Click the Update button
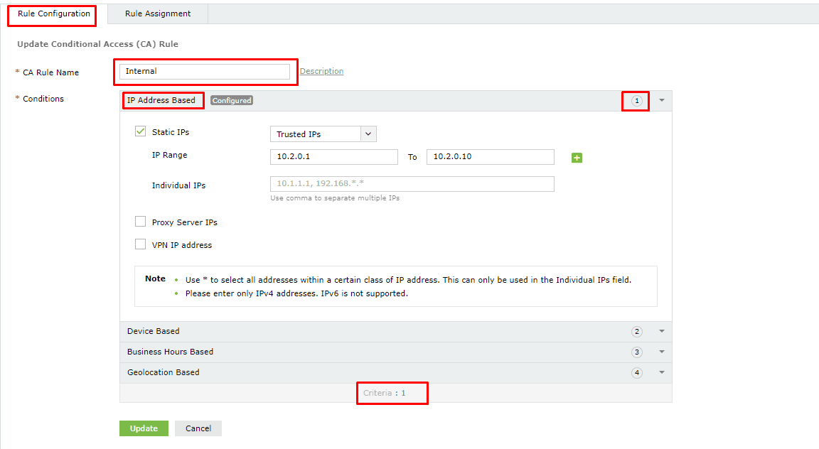The height and width of the screenshot is (449, 819). click(144, 428)
